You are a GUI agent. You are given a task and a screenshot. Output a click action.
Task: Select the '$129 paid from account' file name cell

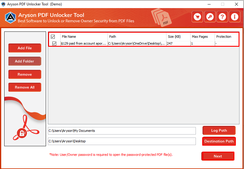tap(84, 44)
